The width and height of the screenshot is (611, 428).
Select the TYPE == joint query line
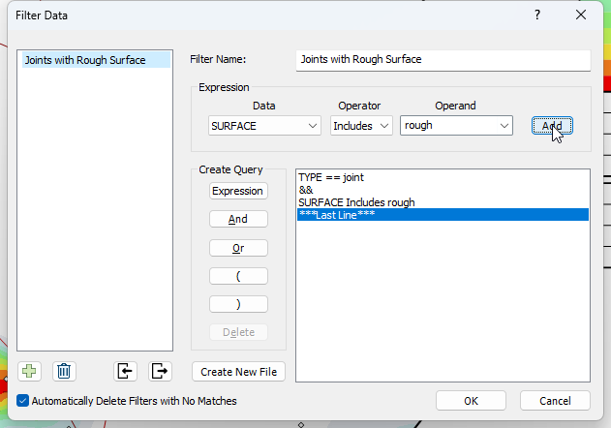[443, 177]
